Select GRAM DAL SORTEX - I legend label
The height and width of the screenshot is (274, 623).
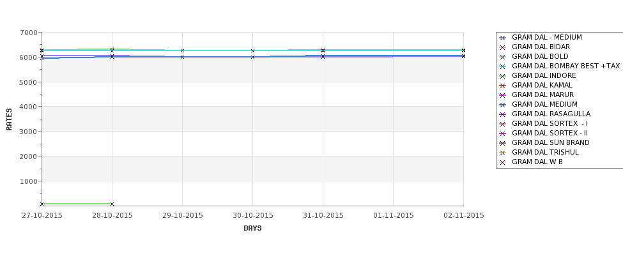550,123
